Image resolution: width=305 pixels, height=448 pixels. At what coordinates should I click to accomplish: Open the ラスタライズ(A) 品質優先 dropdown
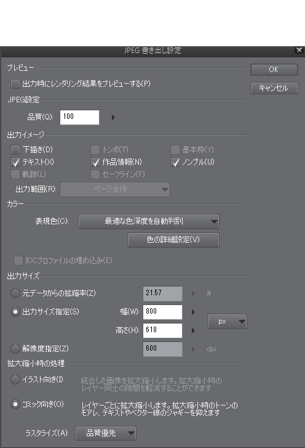tap(106, 433)
